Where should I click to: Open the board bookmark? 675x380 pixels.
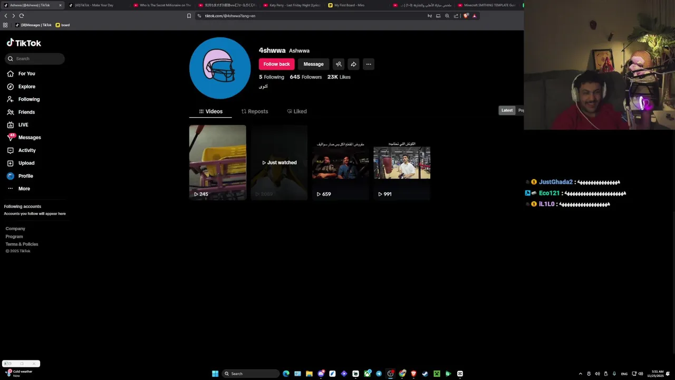point(63,25)
